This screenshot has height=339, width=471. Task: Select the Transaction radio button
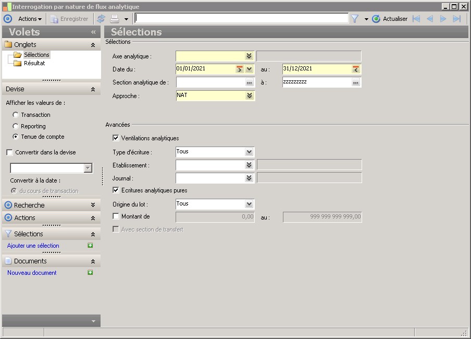click(x=16, y=115)
